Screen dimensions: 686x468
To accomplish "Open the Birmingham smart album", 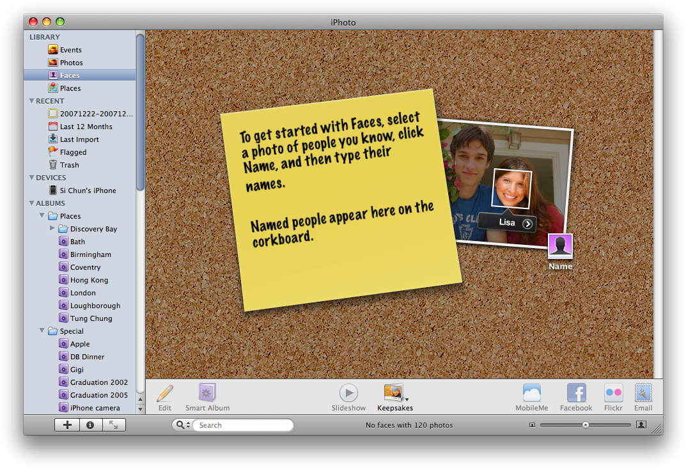I will (80, 254).
